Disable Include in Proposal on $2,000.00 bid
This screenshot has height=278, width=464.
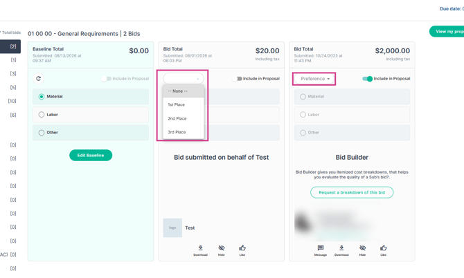click(368, 79)
